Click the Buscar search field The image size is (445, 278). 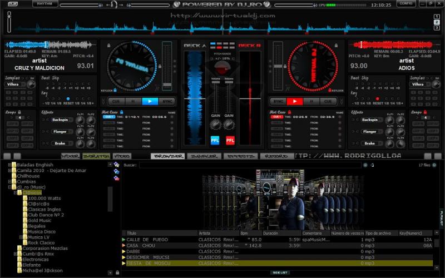[x=250, y=165]
